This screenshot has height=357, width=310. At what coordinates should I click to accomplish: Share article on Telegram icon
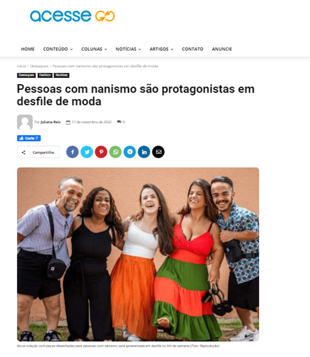click(130, 152)
